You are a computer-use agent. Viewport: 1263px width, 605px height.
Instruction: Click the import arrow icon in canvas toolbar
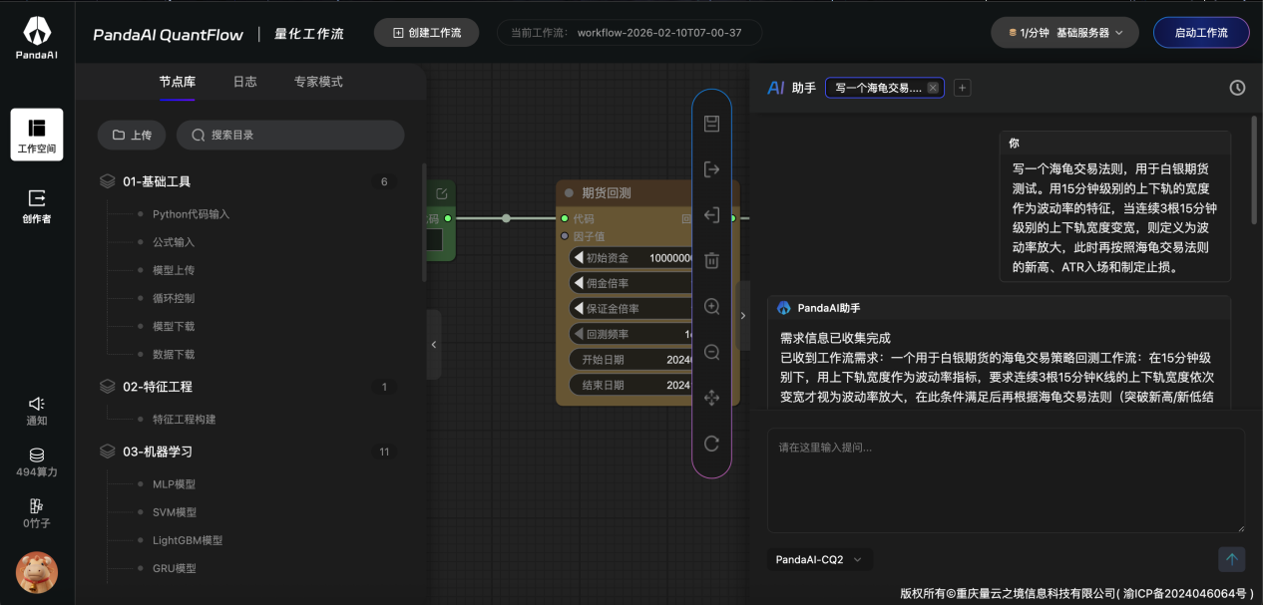pos(711,214)
